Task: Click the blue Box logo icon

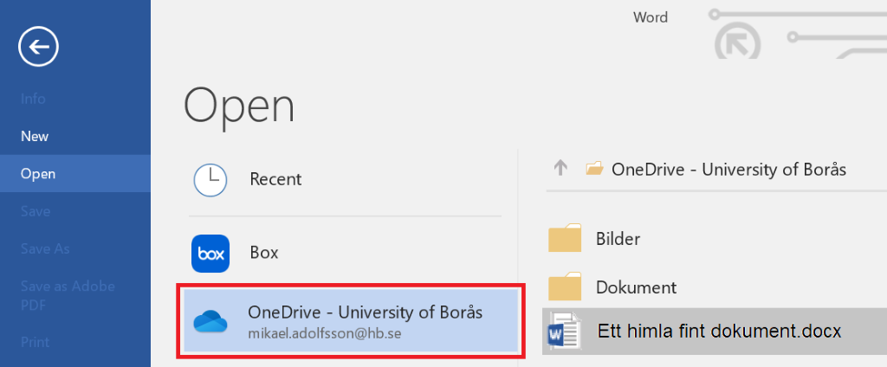Action: click(x=210, y=253)
